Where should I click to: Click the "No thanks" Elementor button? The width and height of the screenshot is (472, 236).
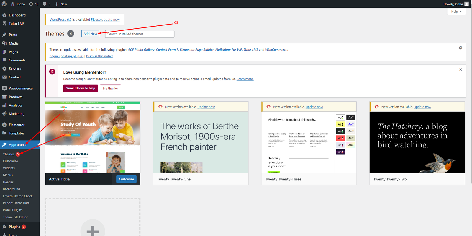click(110, 88)
